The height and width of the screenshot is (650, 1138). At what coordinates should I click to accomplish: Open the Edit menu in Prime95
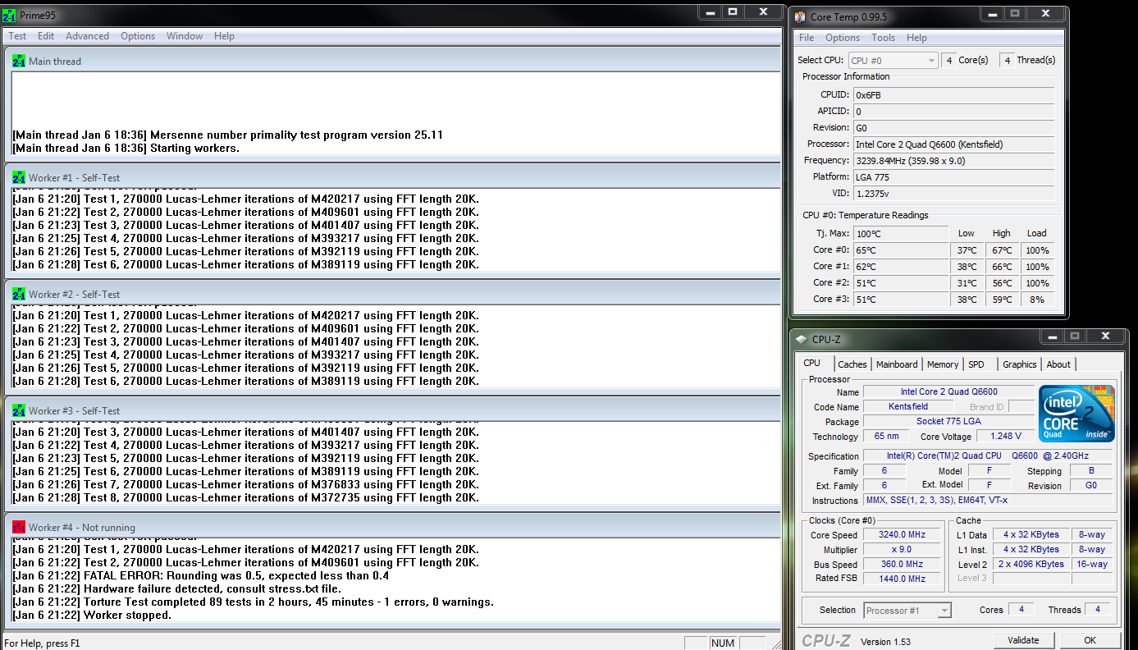tap(46, 36)
